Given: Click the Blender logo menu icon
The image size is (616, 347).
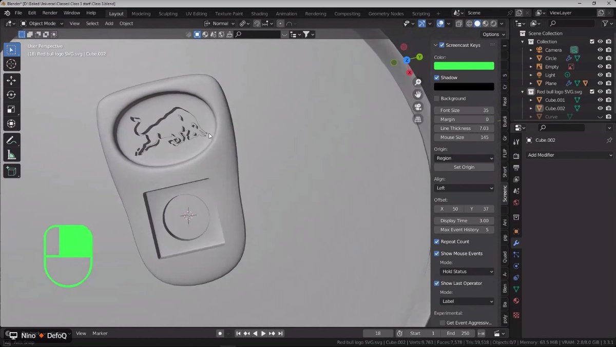Looking at the screenshot, I should pyautogui.click(x=7, y=13).
